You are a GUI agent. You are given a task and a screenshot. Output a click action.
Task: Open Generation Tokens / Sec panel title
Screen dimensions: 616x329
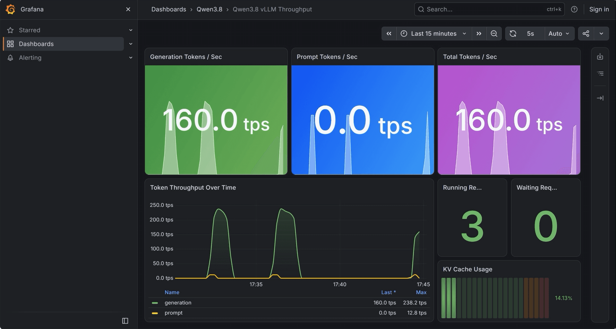pyautogui.click(x=186, y=57)
